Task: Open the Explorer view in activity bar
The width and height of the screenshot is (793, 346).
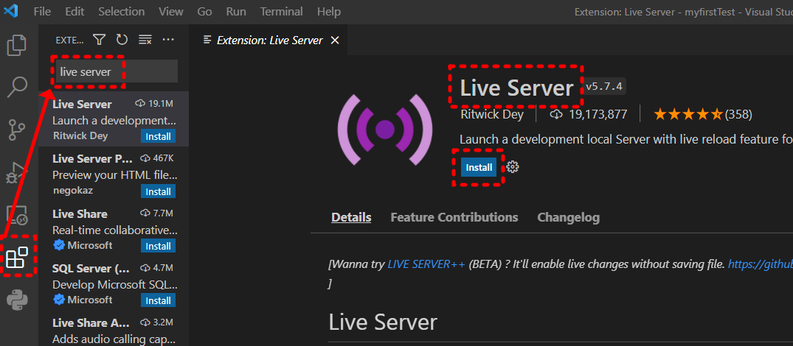Action: [x=17, y=45]
